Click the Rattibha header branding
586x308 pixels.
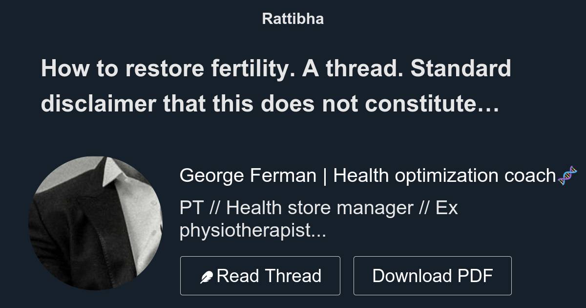293,19
